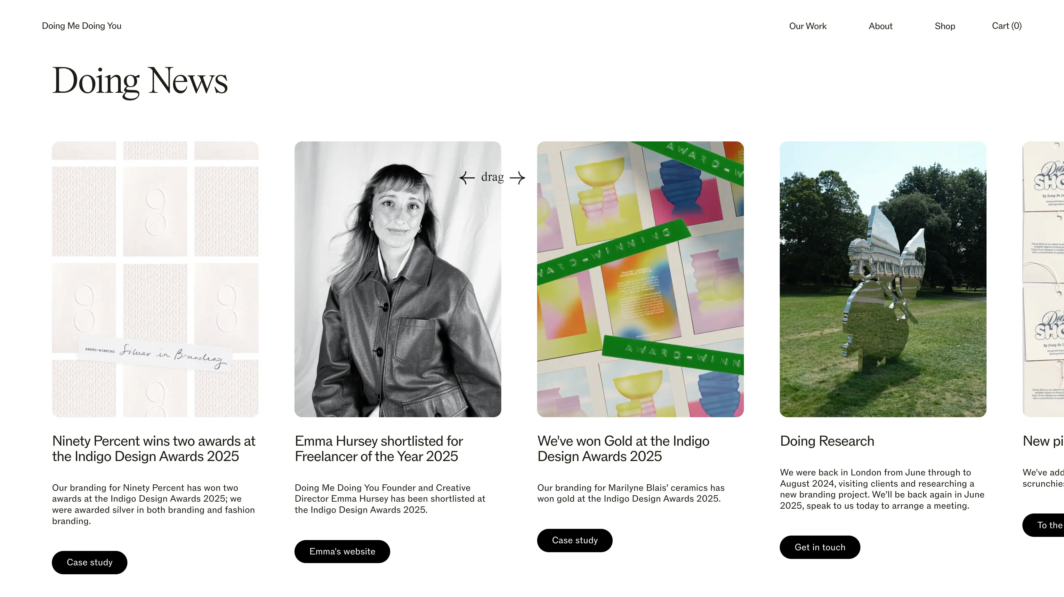Open the colorful award-winning ceramics posters image
Image resolution: width=1064 pixels, height=597 pixels.
[640, 279]
